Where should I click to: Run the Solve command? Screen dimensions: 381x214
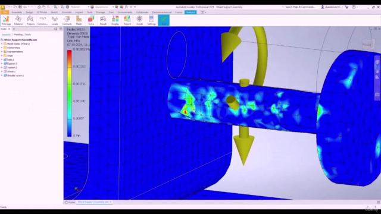click(x=91, y=20)
